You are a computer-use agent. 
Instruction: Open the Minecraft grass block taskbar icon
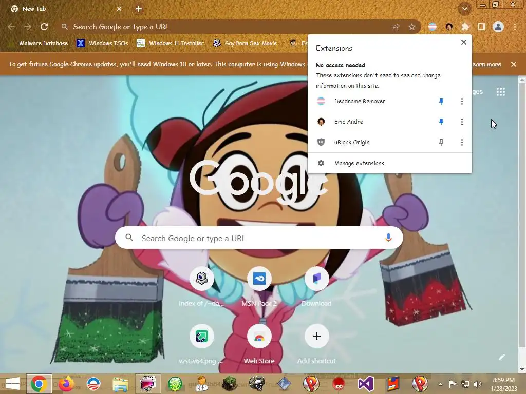tap(229, 384)
